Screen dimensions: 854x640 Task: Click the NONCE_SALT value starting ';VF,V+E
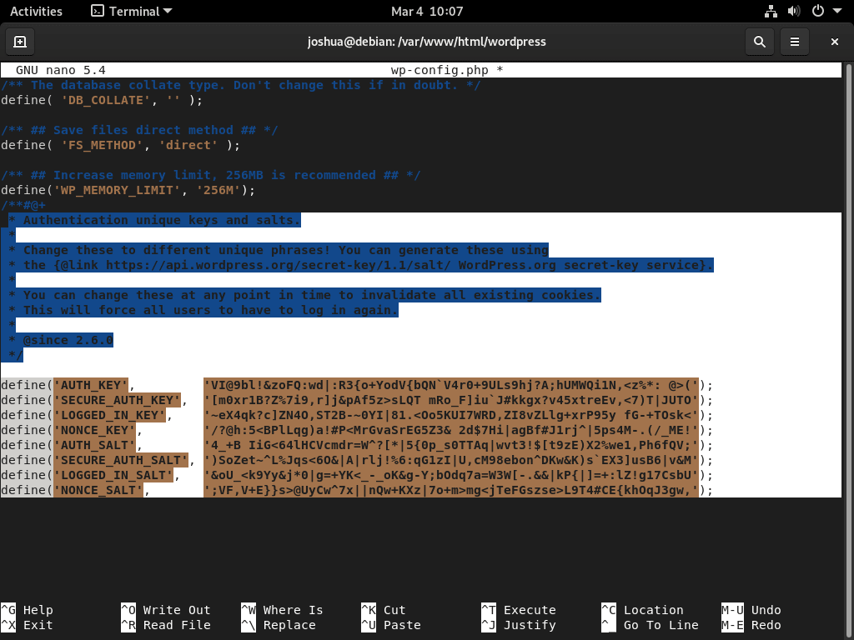pos(451,490)
